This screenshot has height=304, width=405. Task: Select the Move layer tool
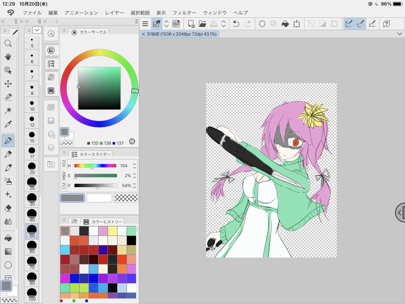(x=8, y=84)
